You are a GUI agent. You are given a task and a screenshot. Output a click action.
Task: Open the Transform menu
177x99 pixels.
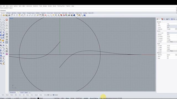(36, 6)
